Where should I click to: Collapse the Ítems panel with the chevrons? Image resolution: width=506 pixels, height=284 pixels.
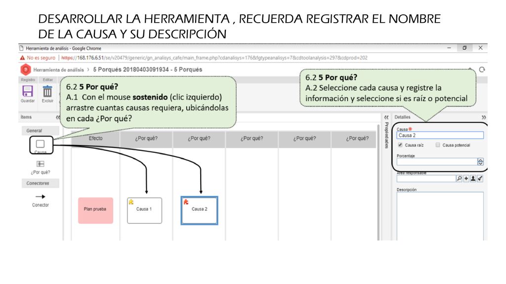[58, 117]
